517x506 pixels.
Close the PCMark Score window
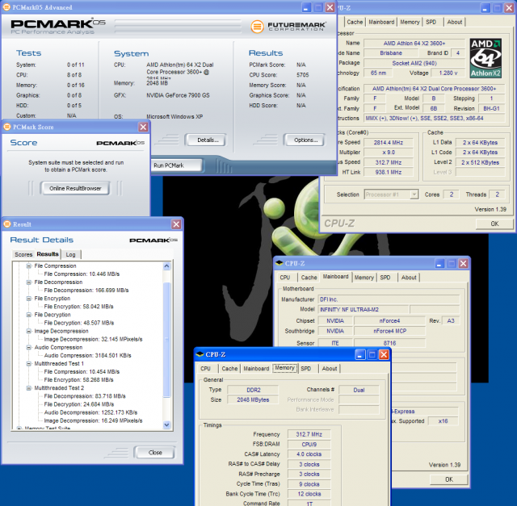(143, 127)
